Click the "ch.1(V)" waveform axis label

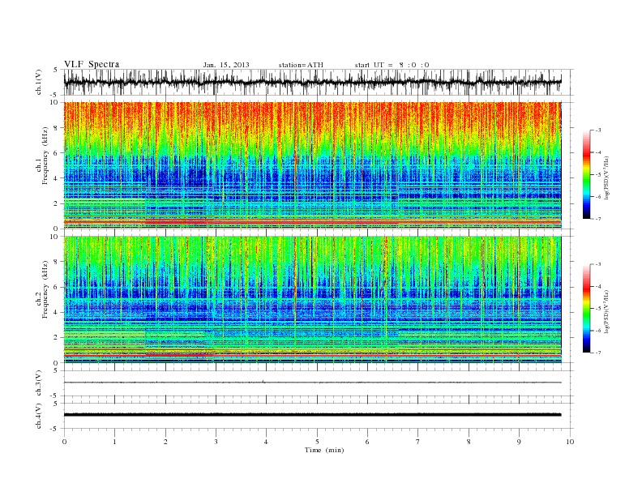[39, 82]
